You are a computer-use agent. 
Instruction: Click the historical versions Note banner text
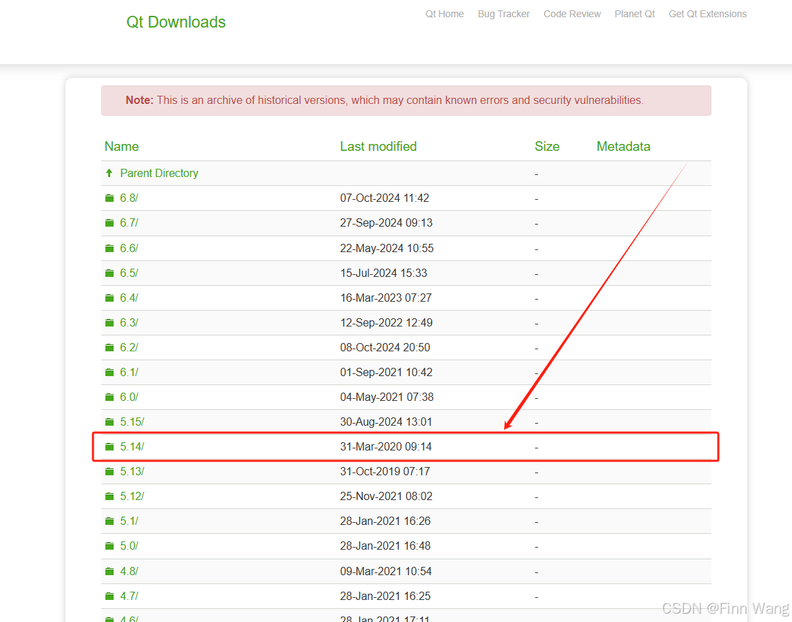click(x=385, y=101)
